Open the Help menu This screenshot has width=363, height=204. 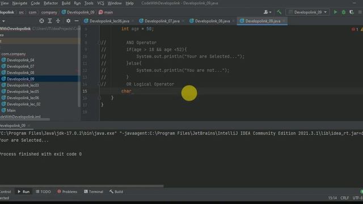(x=129, y=3)
